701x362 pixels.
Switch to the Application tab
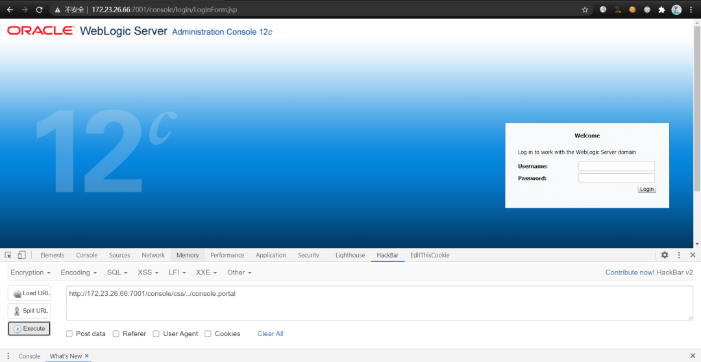[x=271, y=255]
